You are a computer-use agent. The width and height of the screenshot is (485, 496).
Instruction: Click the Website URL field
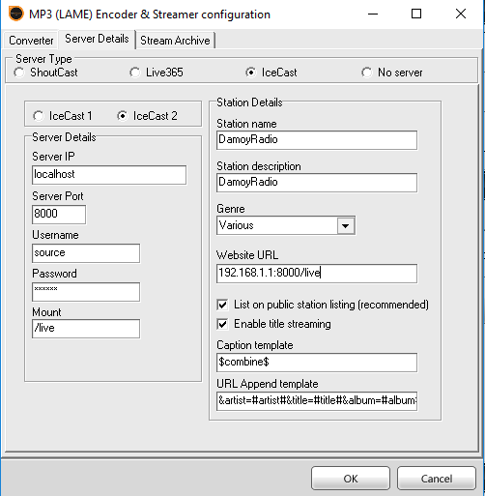(x=317, y=274)
